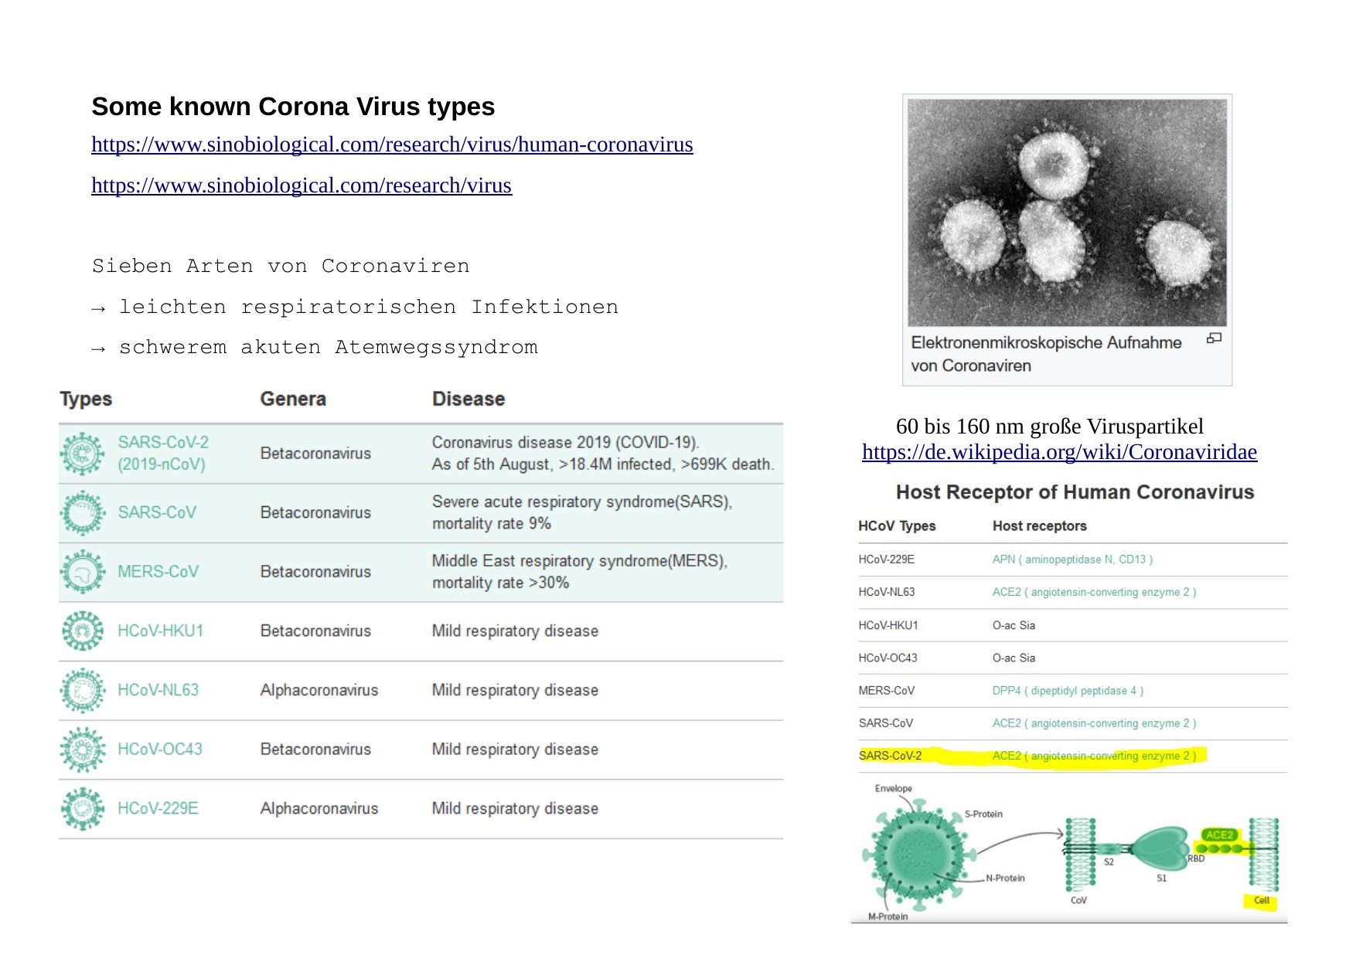Click the SARS-CoV-2 virus icon in table
This screenshot has width=1356, height=959.
click(82, 454)
